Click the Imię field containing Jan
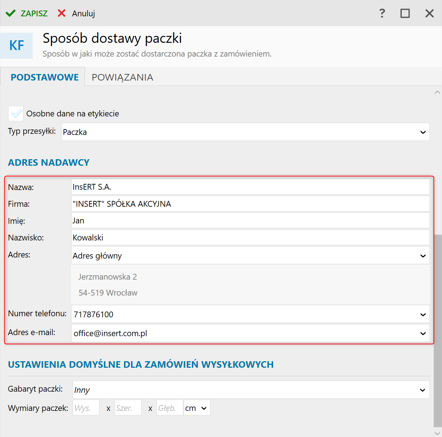This screenshot has width=442, height=437. coord(251,220)
